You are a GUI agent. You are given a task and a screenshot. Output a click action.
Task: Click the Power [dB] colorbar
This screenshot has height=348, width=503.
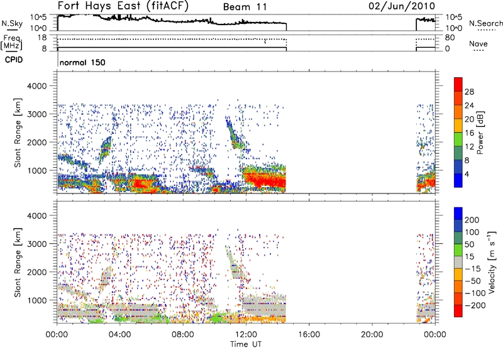pyautogui.click(x=458, y=133)
